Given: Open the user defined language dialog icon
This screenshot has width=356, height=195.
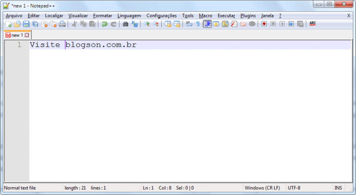Looking at the screenshot, I should coord(216,24).
